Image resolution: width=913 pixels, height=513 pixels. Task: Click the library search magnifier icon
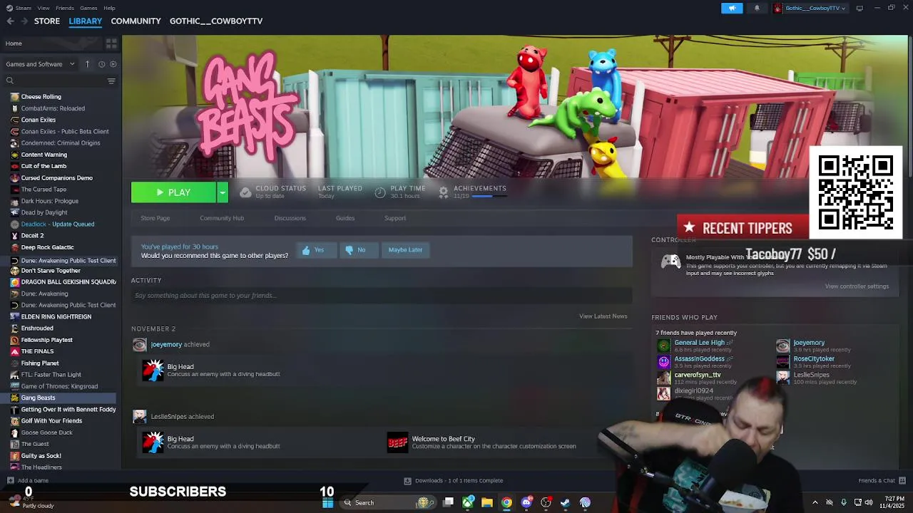[x=10, y=81]
